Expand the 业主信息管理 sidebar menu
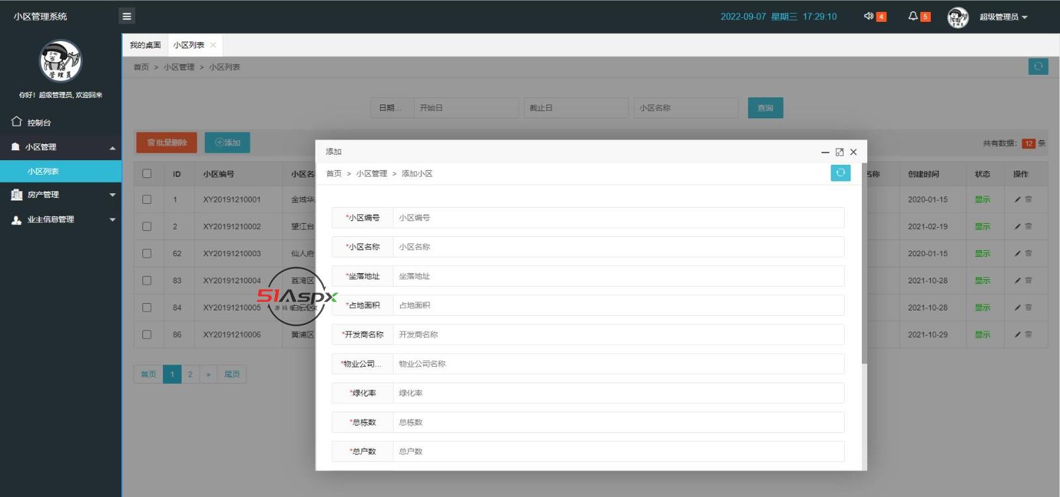Screen dimensions: 1060x497 (x=60, y=219)
